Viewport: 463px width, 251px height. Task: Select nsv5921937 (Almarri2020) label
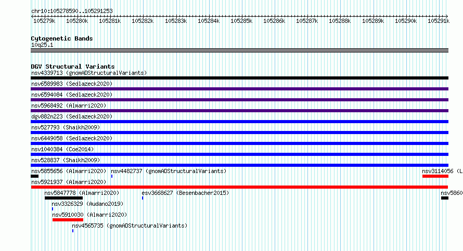click(69, 182)
